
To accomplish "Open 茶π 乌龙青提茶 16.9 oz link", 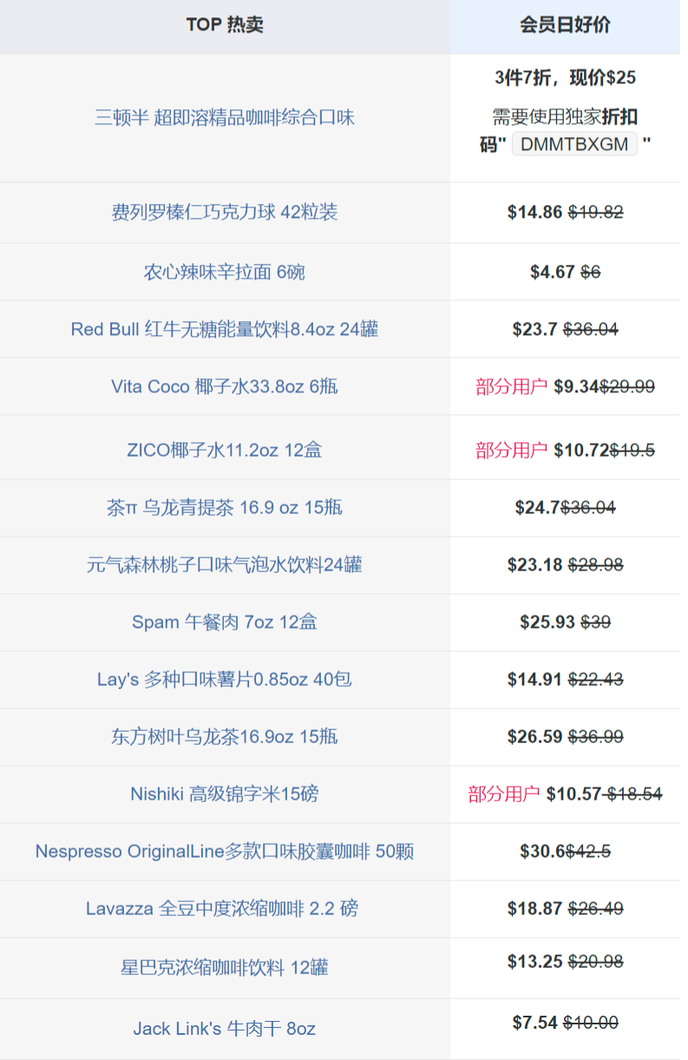I will pyautogui.click(x=224, y=507).
